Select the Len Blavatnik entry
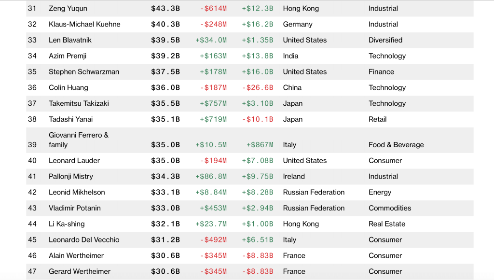The height and width of the screenshot is (280, 494). click(70, 40)
